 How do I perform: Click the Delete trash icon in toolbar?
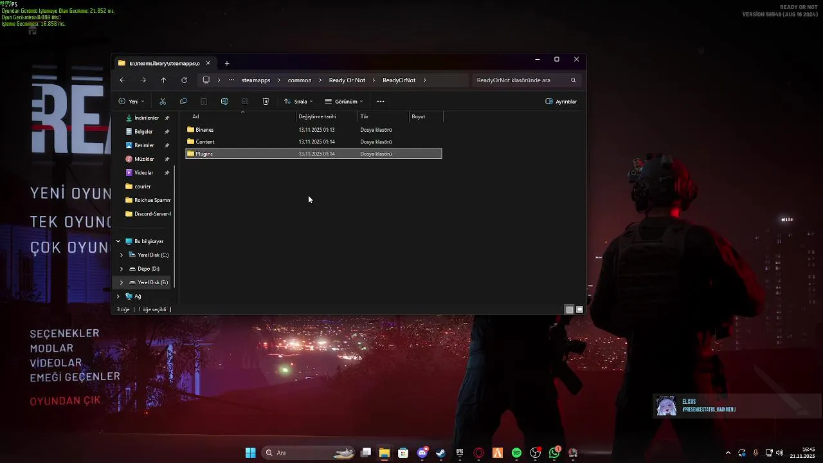pos(266,102)
